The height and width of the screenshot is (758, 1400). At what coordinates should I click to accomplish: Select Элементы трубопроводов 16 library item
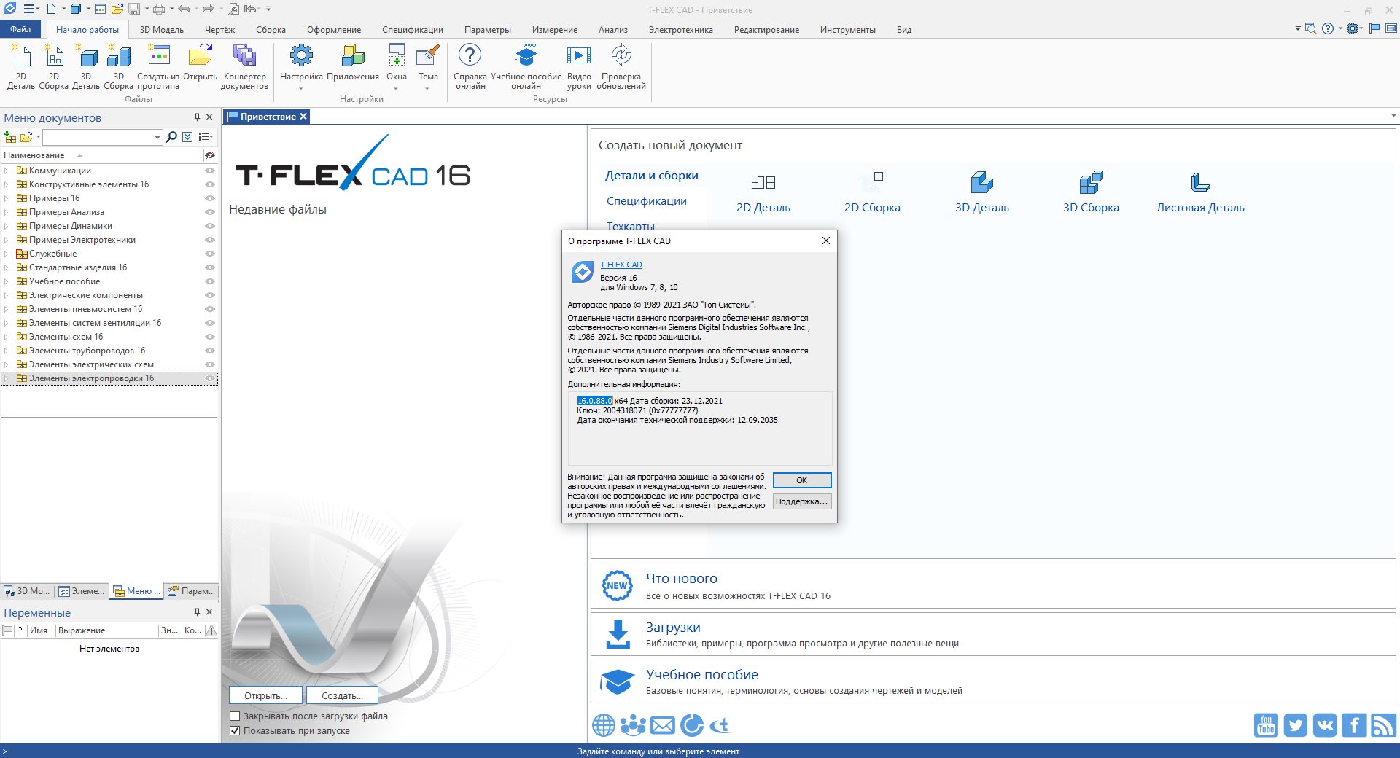click(87, 351)
